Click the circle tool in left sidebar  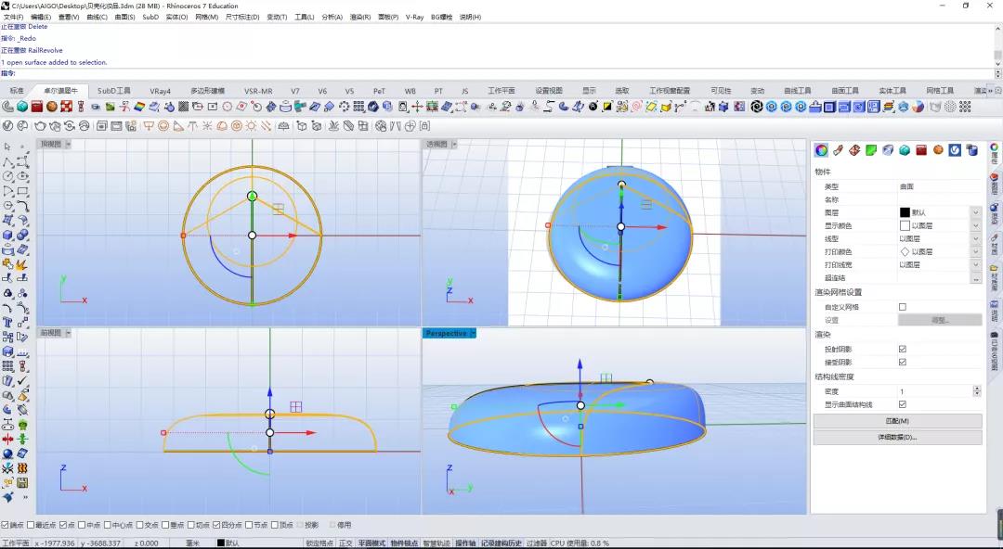(x=7, y=176)
